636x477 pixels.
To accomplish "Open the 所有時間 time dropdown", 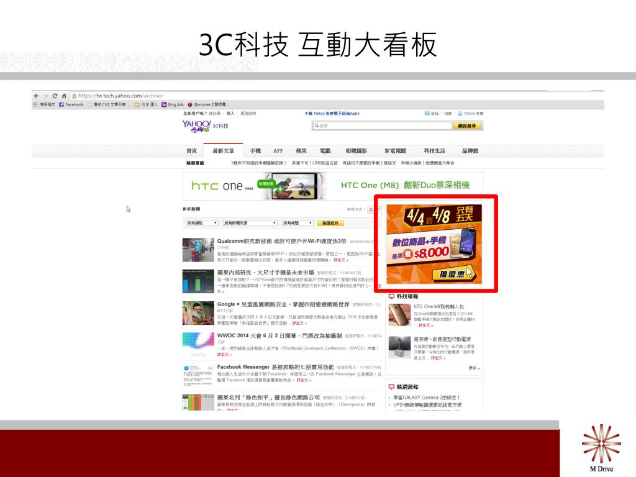I will [298, 223].
